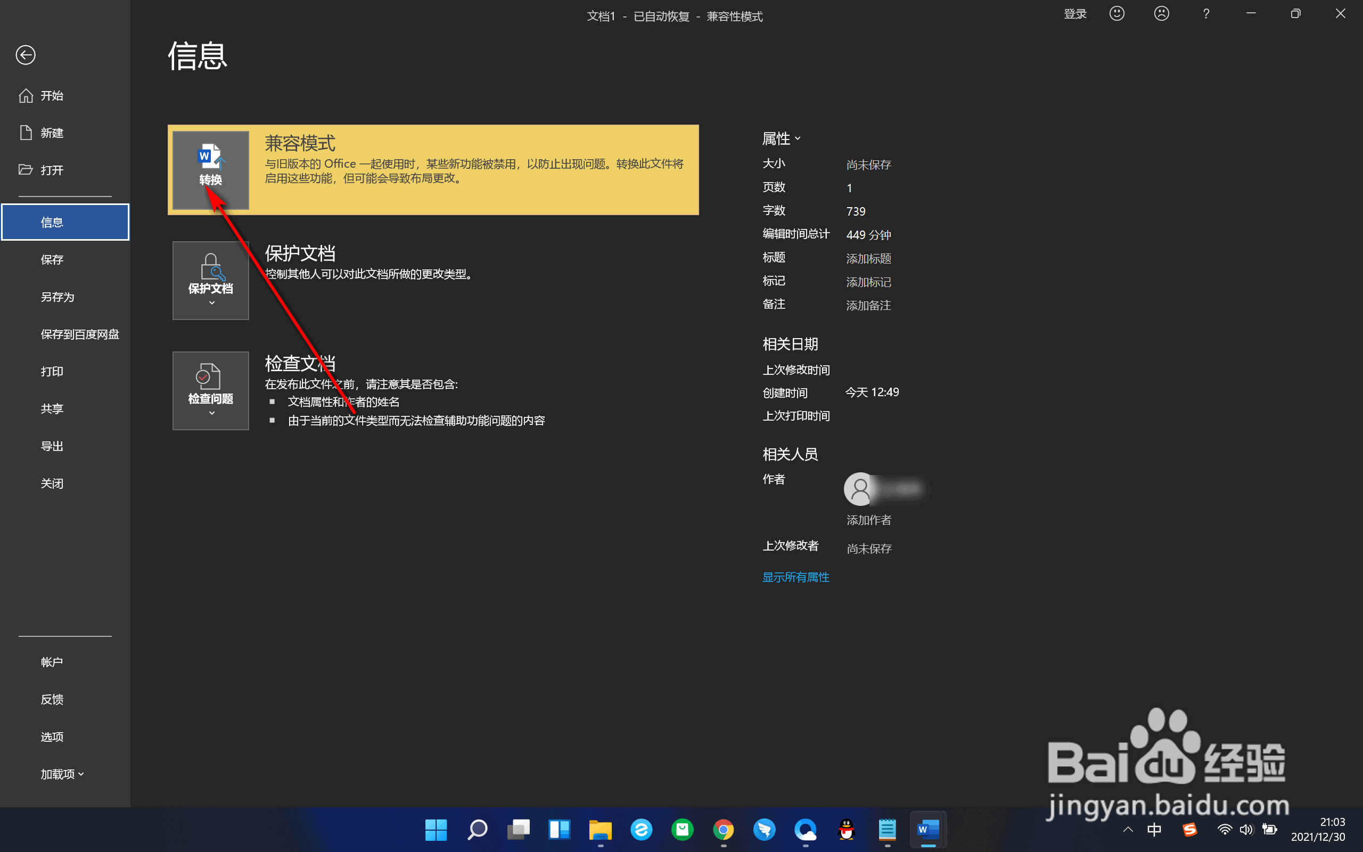Image resolution: width=1363 pixels, height=852 pixels.
Task: Open the Export (导出) page
Action: (65, 446)
